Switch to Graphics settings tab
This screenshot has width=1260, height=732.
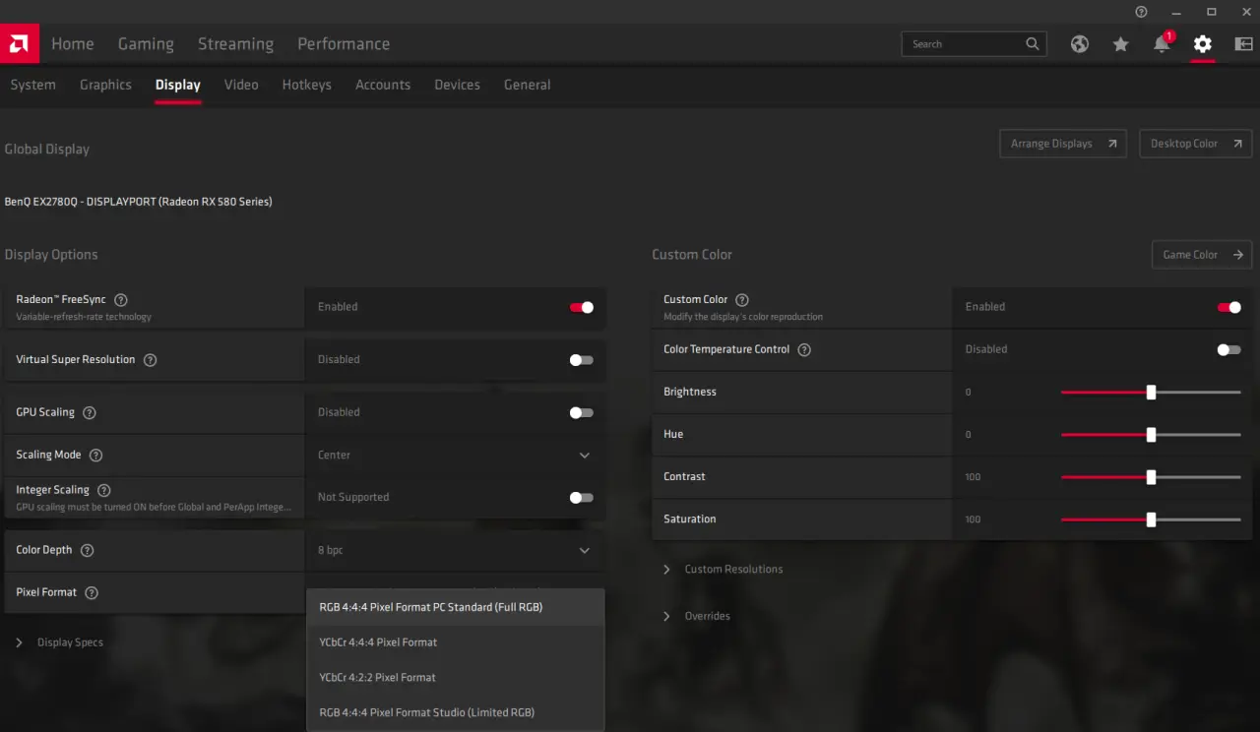(x=105, y=85)
